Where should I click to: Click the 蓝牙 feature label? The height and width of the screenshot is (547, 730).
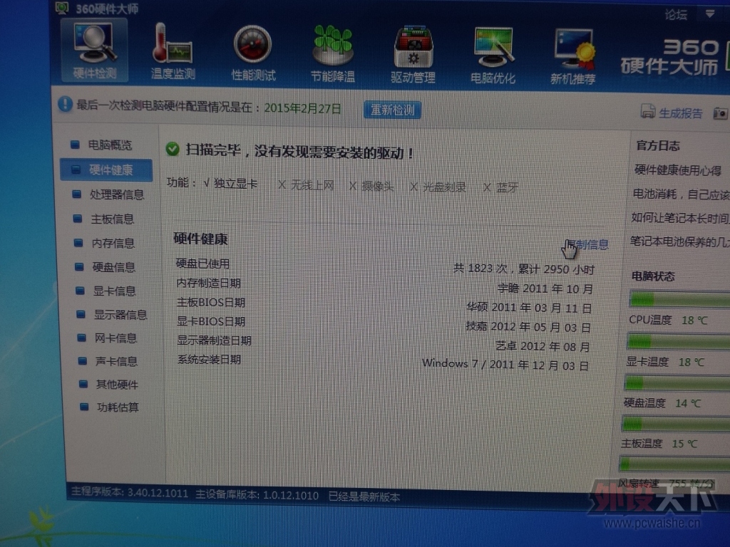[x=508, y=187]
